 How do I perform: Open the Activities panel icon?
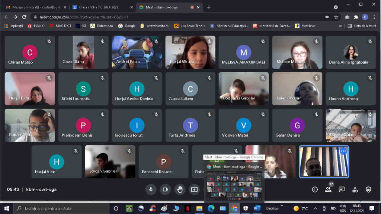pos(355,189)
